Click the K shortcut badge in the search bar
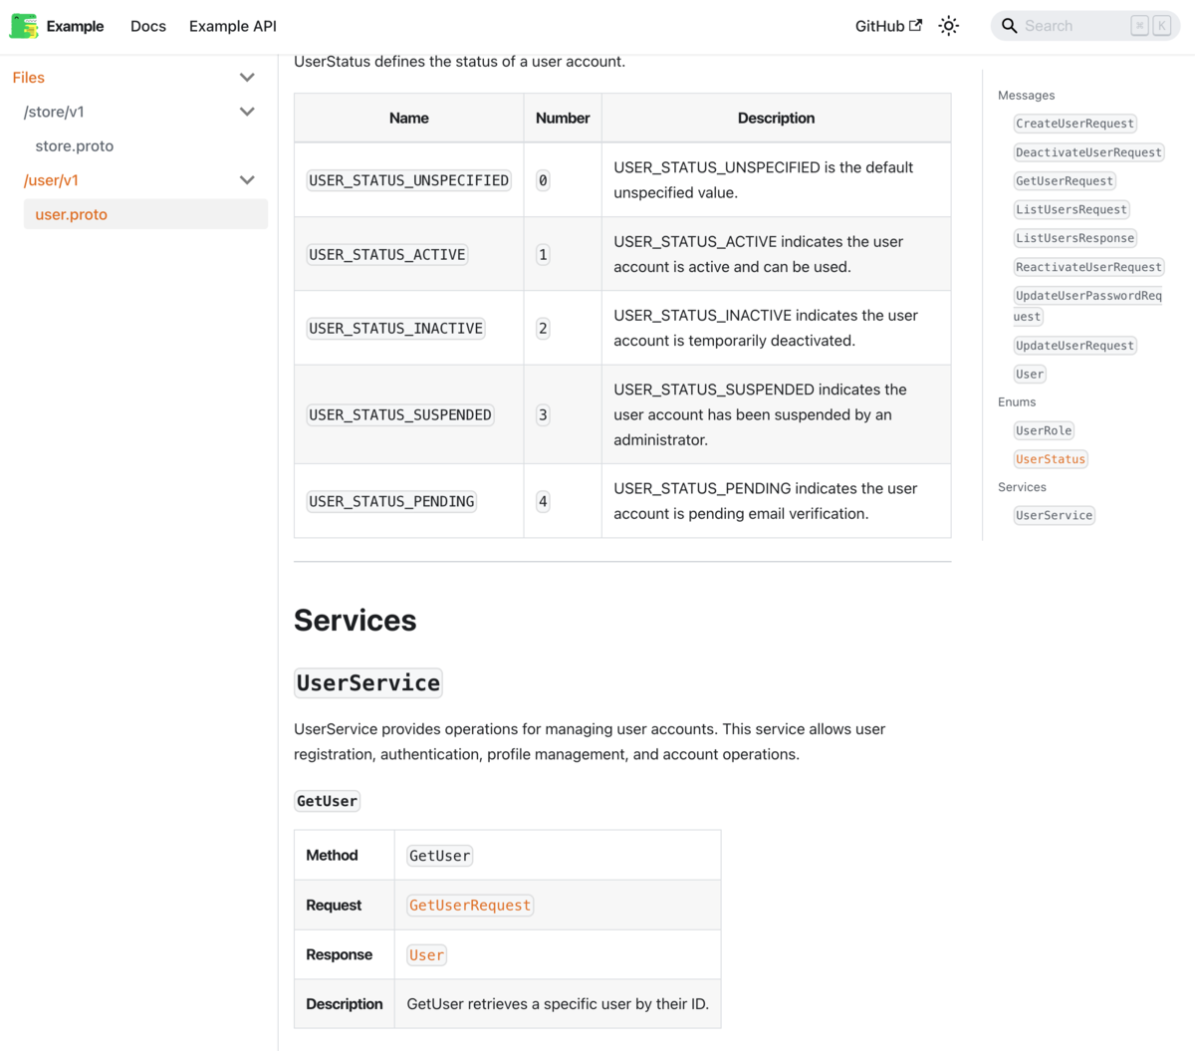The image size is (1195, 1051). (1159, 24)
